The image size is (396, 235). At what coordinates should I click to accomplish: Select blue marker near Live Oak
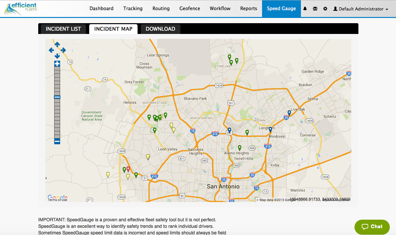point(289,113)
